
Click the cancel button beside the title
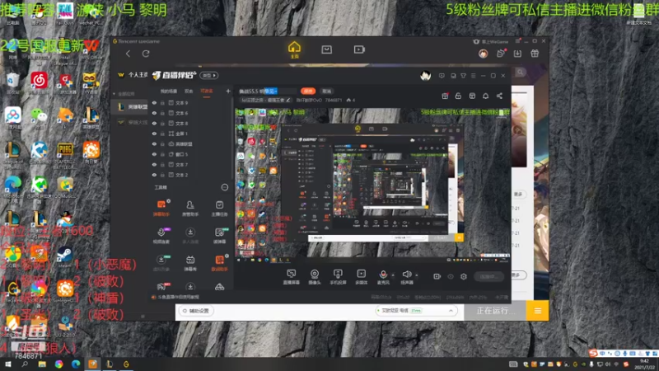(x=326, y=91)
